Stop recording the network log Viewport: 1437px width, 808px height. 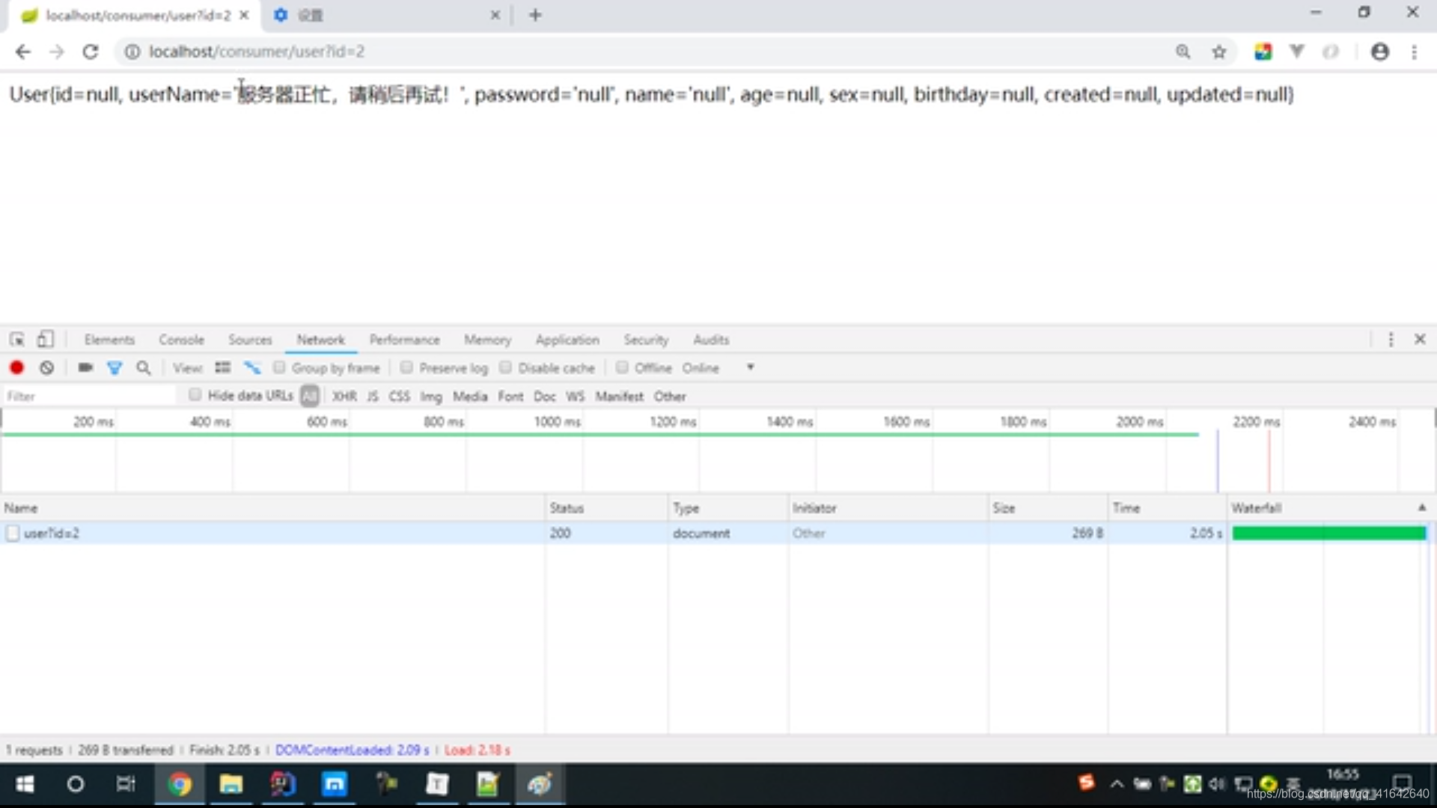(16, 367)
